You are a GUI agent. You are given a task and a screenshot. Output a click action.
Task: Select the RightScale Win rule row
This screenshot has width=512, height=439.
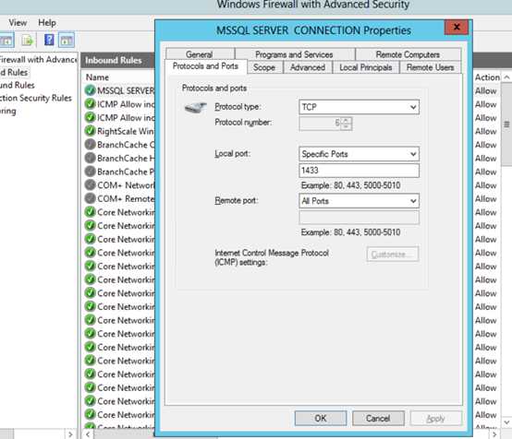(119, 131)
